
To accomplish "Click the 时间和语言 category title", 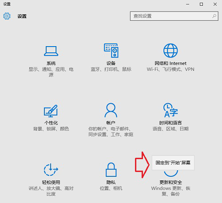I will pyautogui.click(x=170, y=123).
